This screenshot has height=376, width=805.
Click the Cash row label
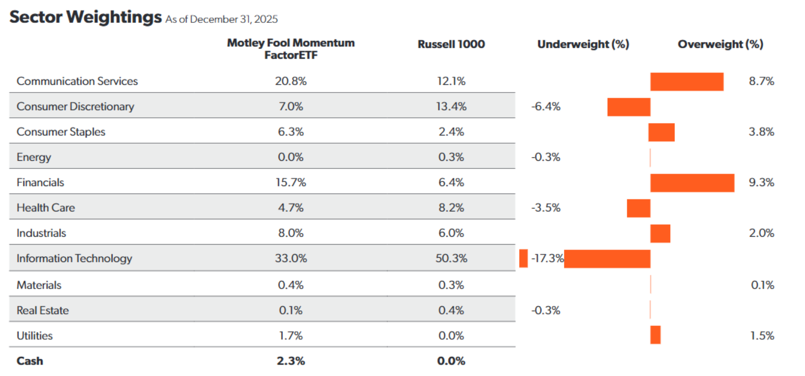point(30,361)
